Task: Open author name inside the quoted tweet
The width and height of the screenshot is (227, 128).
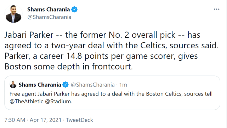Action: pos(40,85)
